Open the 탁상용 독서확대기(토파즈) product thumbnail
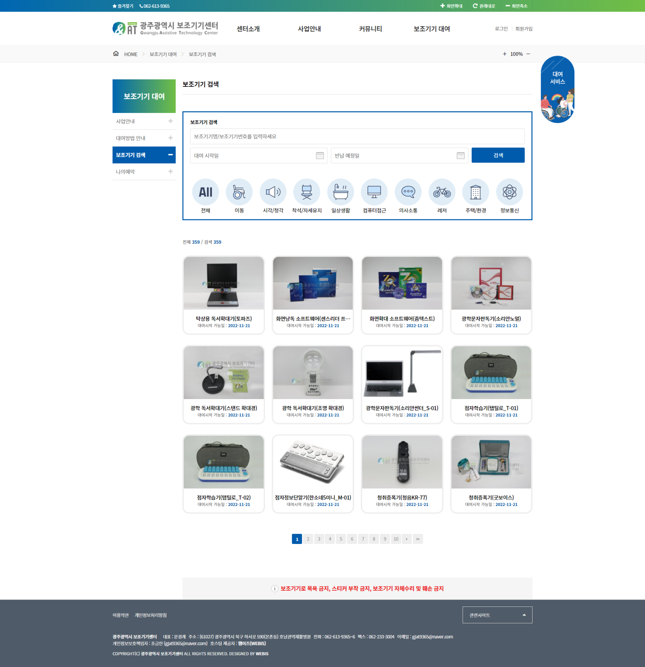Viewport: 645px width, 667px height. point(224,283)
